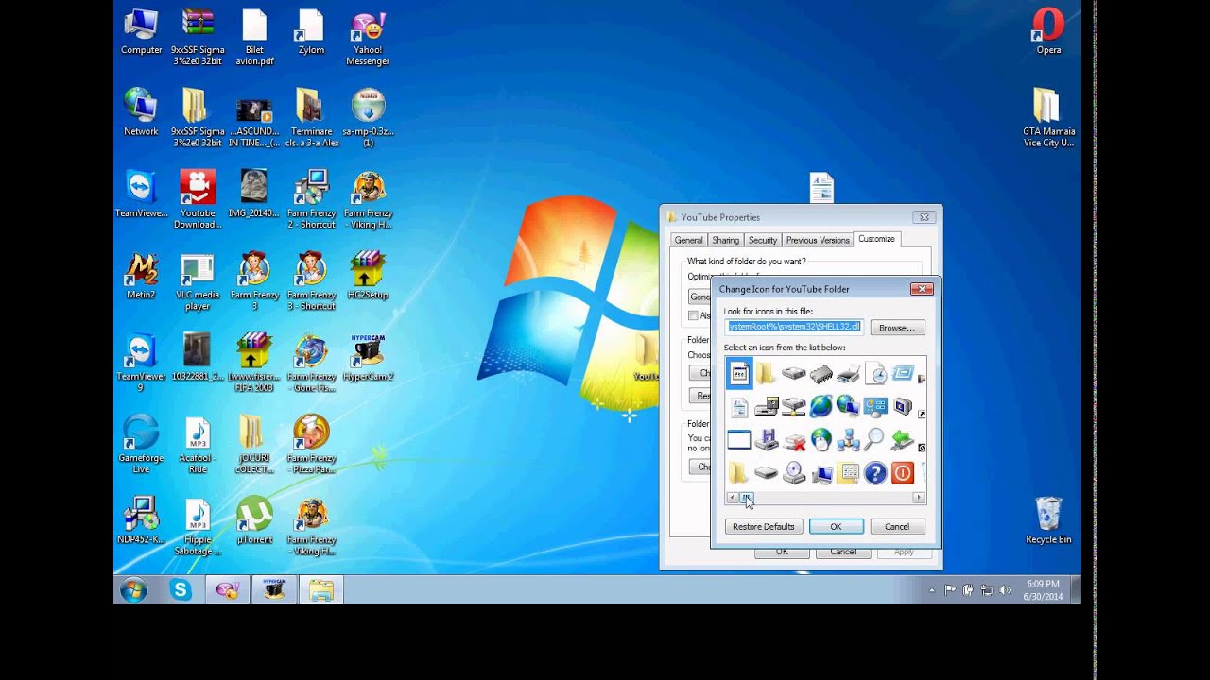Image resolution: width=1210 pixels, height=680 pixels.
Task: Click the Bilet avion.pdf file icon
Action: [254, 39]
